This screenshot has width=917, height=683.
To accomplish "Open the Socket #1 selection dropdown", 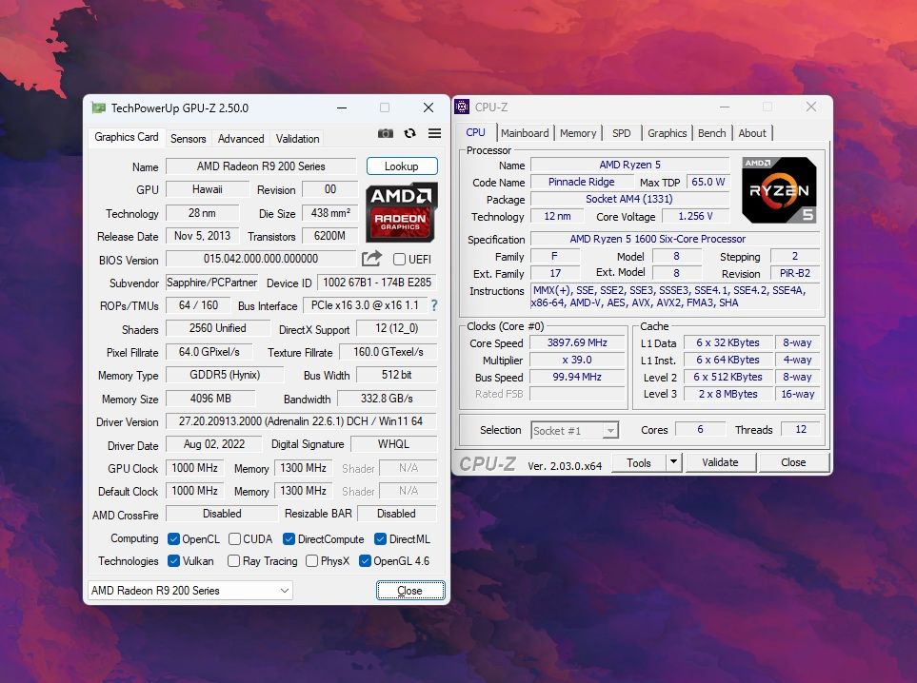I will pyautogui.click(x=574, y=431).
